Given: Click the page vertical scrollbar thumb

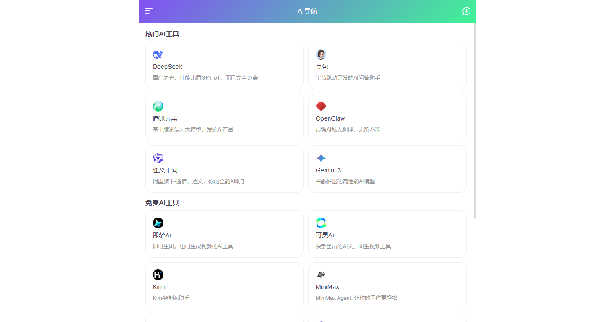Looking at the screenshot, I should pos(475,121).
